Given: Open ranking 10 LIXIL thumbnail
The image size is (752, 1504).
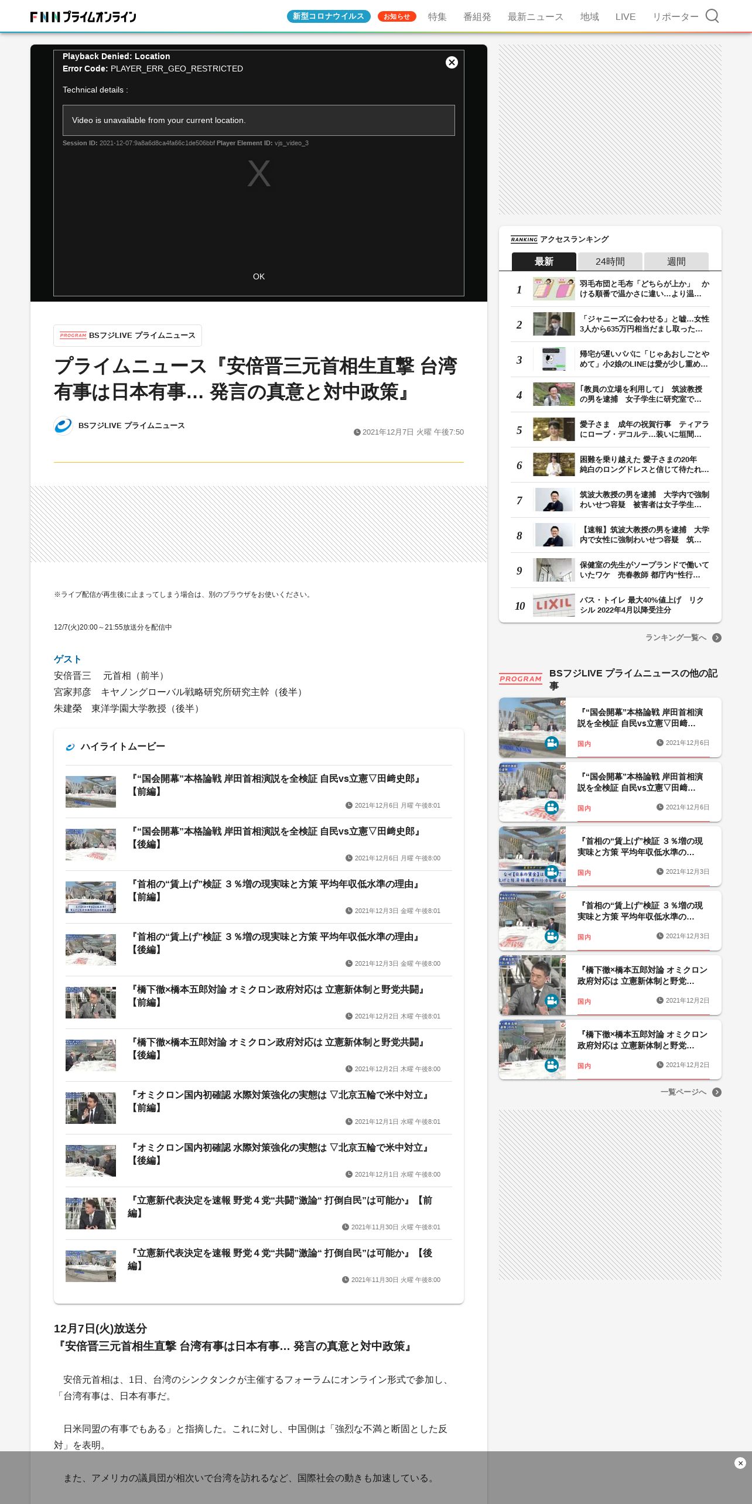Looking at the screenshot, I should pyautogui.click(x=553, y=605).
